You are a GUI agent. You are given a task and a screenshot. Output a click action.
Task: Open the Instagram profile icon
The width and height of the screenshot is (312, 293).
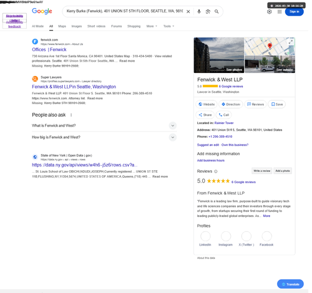[226, 236]
